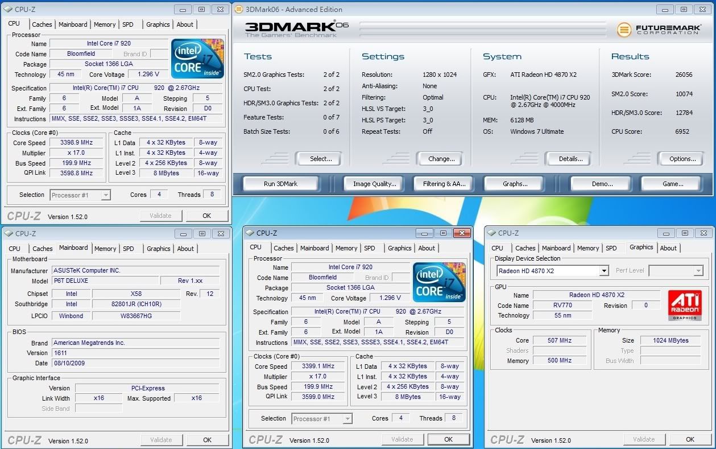The height and width of the screenshot is (449, 716).
Task: Click the 3DMark06 logo banner
Action: point(297,29)
